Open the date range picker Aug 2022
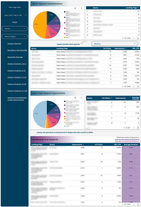 click(15, 15)
